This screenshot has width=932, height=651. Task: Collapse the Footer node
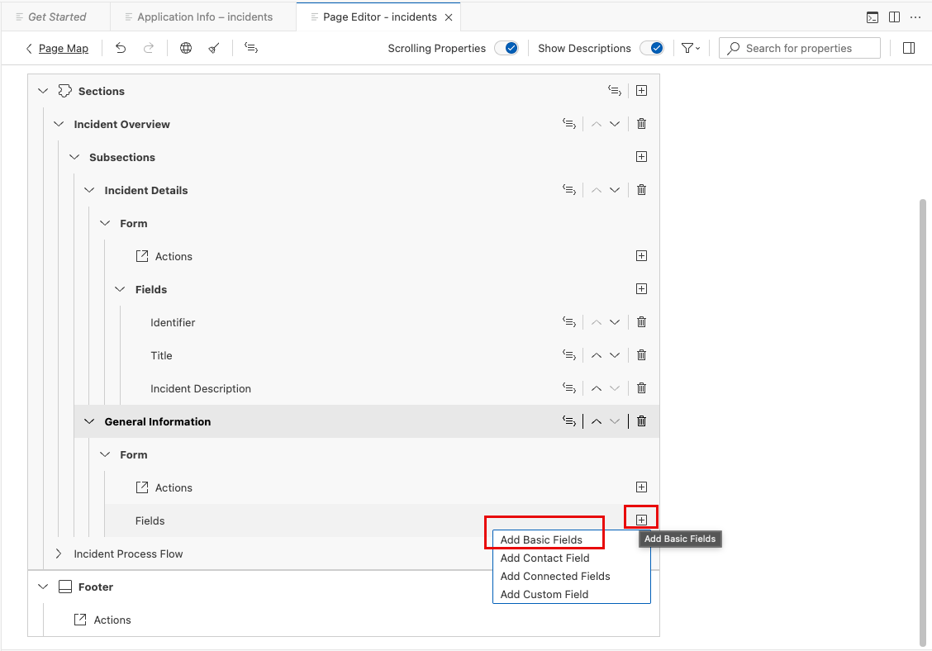[43, 587]
